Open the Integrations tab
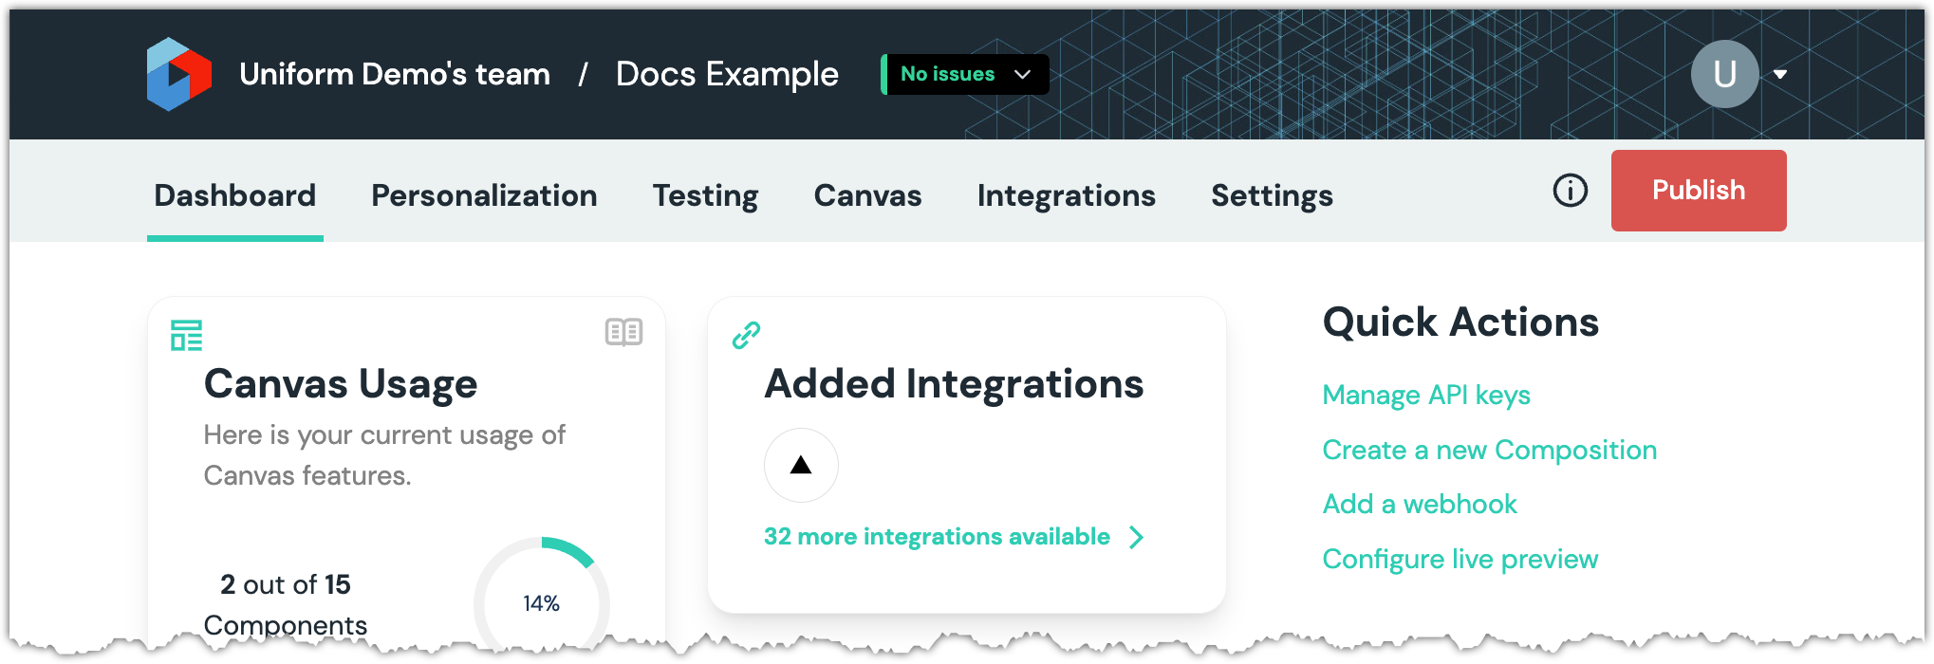The width and height of the screenshot is (1934, 664). point(1066,195)
